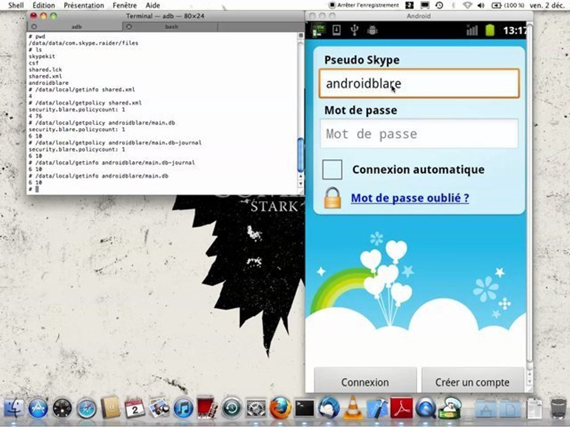This screenshot has width=570, height=427.
Task: Launch Xcode from the Dock
Action: tap(377, 408)
